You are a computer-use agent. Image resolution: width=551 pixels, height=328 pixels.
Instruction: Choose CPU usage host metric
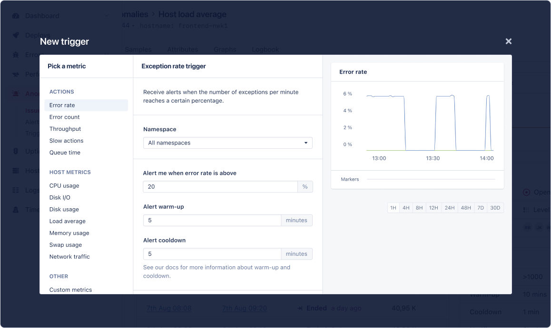click(64, 186)
